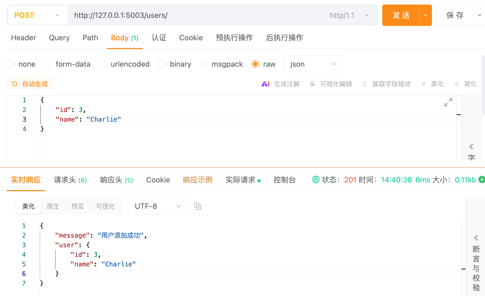Click the simplify lines icon
This screenshot has height=296, width=485.
(x=456, y=84)
